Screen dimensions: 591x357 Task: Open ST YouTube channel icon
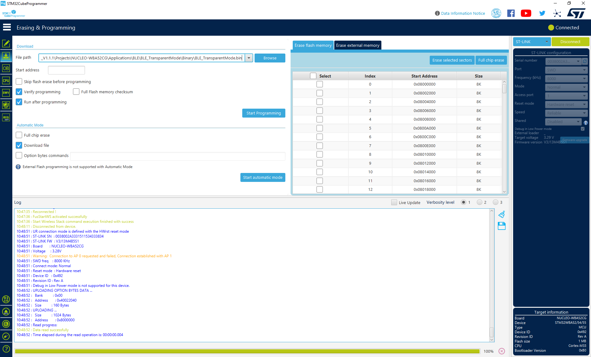pyautogui.click(x=526, y=13)
